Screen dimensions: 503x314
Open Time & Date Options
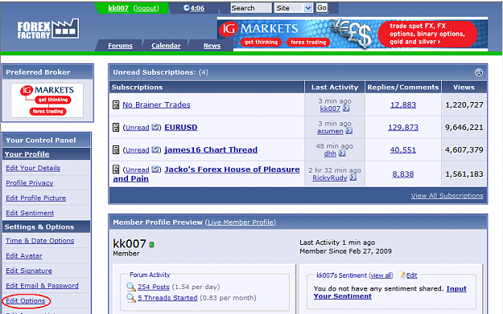coord(39,241)
